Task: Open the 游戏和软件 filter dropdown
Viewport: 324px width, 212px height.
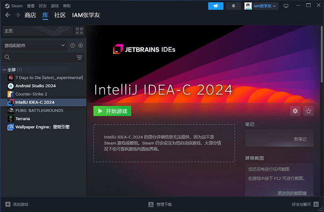Action: (35, 45)
